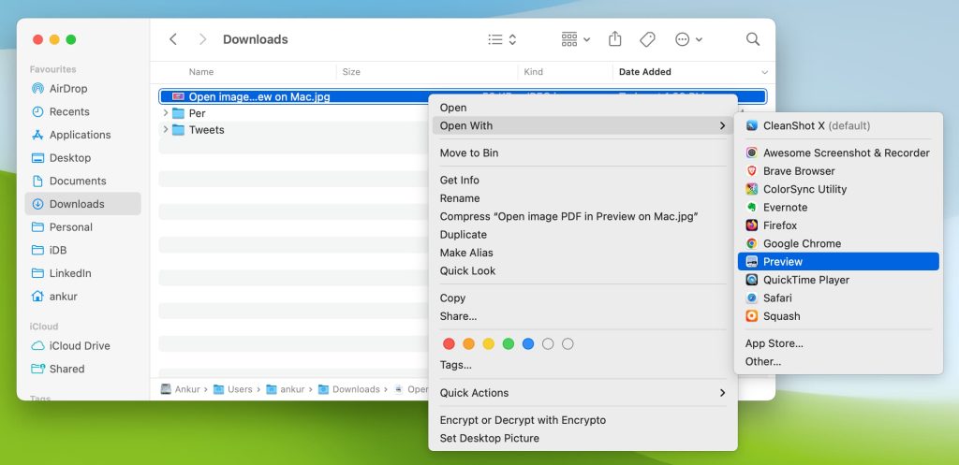Choose Quick Look in the context menu
The width and height of the screenshot is (959, 465).
pos(583,270)
